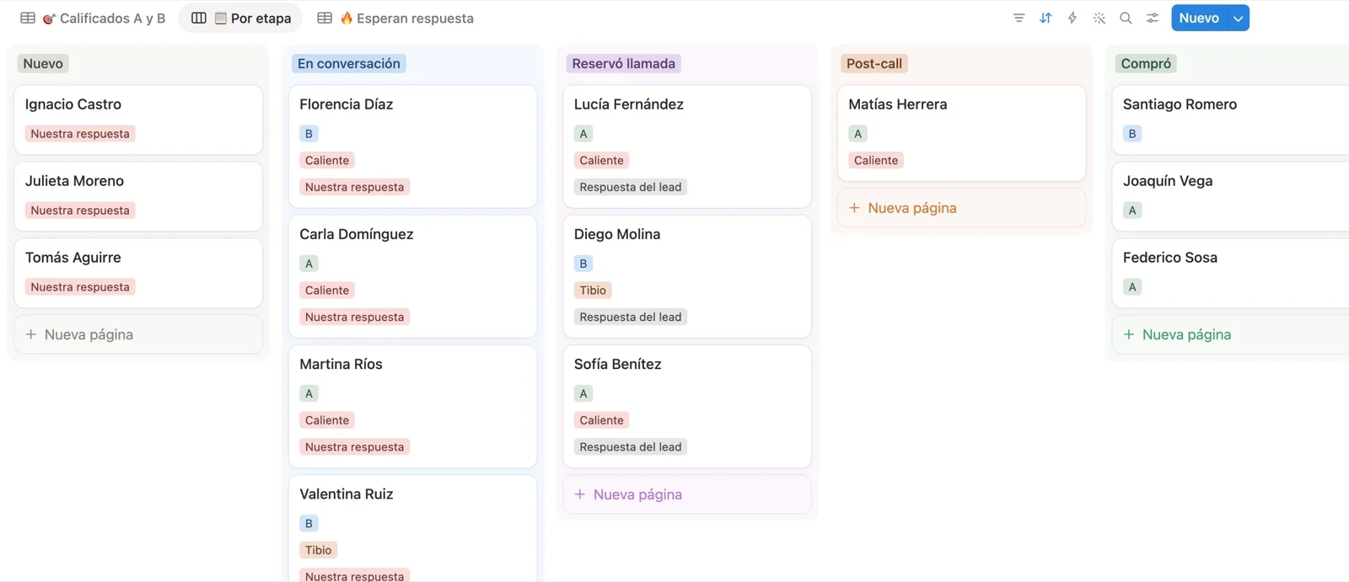Open the Ignacio Castro card
The height and width of the screenshot is (582, 1349).
point(138,120)
